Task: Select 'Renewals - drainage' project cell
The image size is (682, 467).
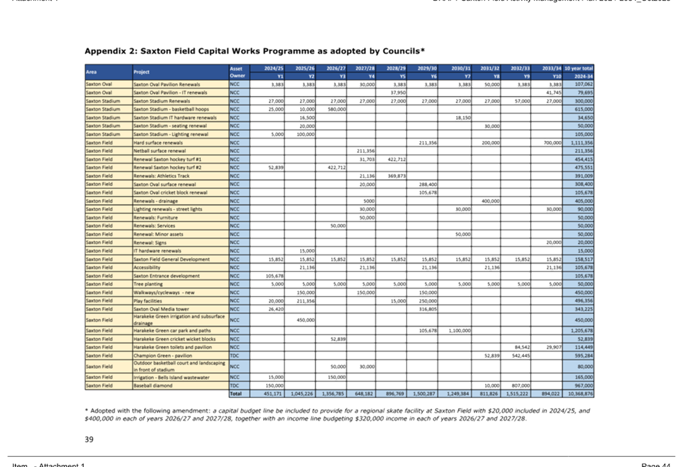Action: click(x=180, y=201)
